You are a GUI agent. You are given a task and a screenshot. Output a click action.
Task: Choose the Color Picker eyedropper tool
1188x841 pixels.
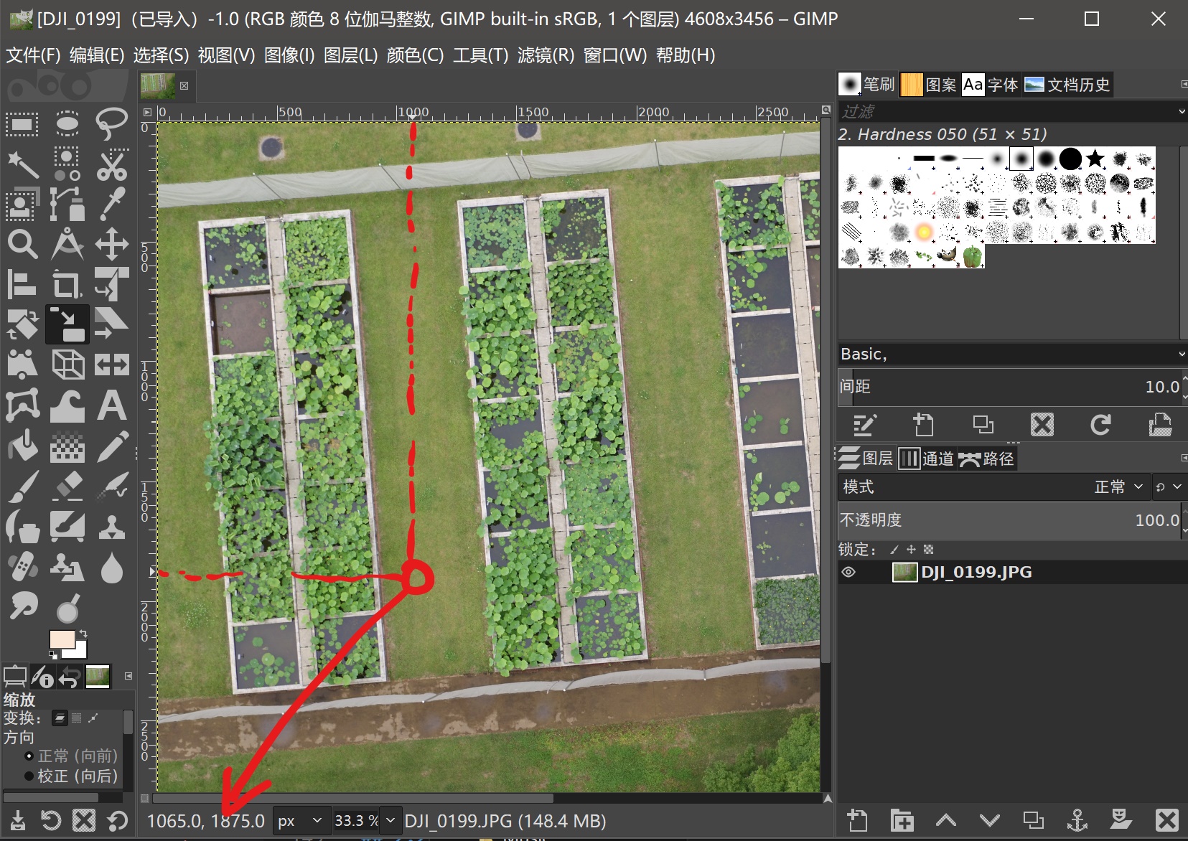(112, 205)
